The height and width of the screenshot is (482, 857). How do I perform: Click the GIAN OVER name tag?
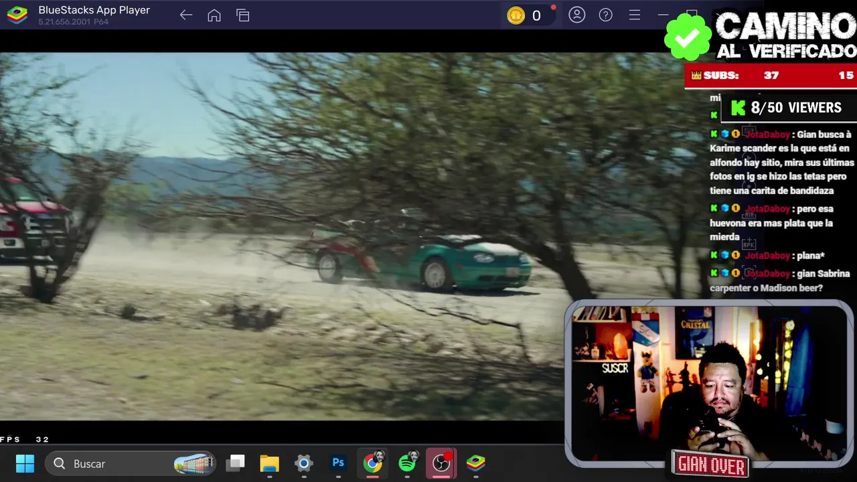[x=711, y=465]
